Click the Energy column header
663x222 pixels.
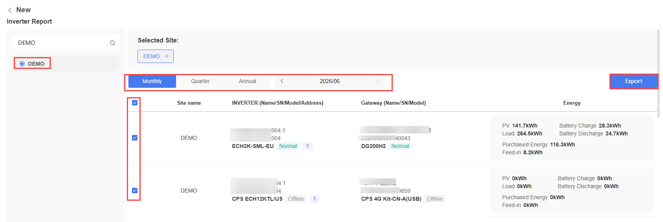pos(572,103)
